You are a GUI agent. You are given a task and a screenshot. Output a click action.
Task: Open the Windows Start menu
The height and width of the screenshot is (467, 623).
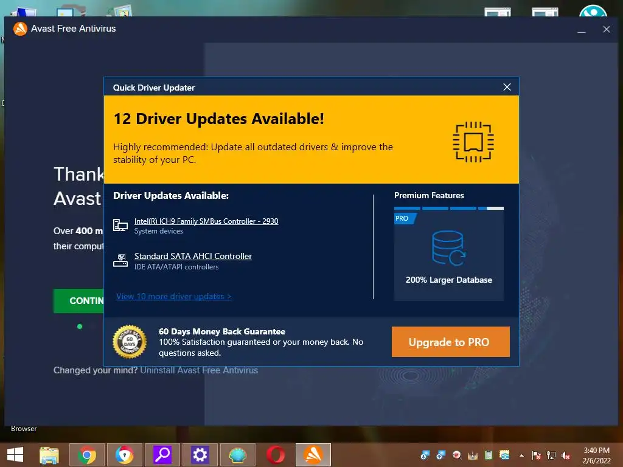pyautogui.click(x=15, y=455)
